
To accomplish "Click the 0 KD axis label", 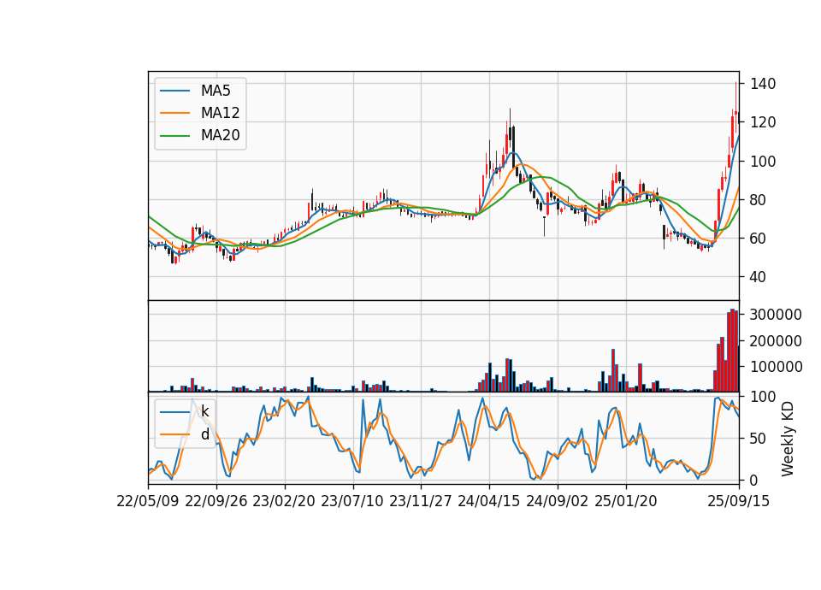I will coord(754,480).
